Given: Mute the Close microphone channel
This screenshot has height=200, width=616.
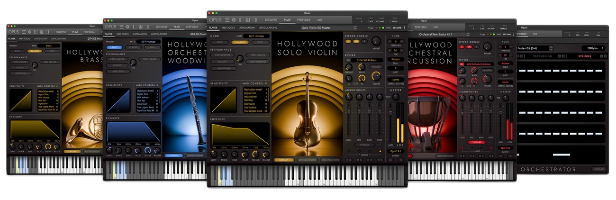Looking at the screenshot, I should point(348,159).
